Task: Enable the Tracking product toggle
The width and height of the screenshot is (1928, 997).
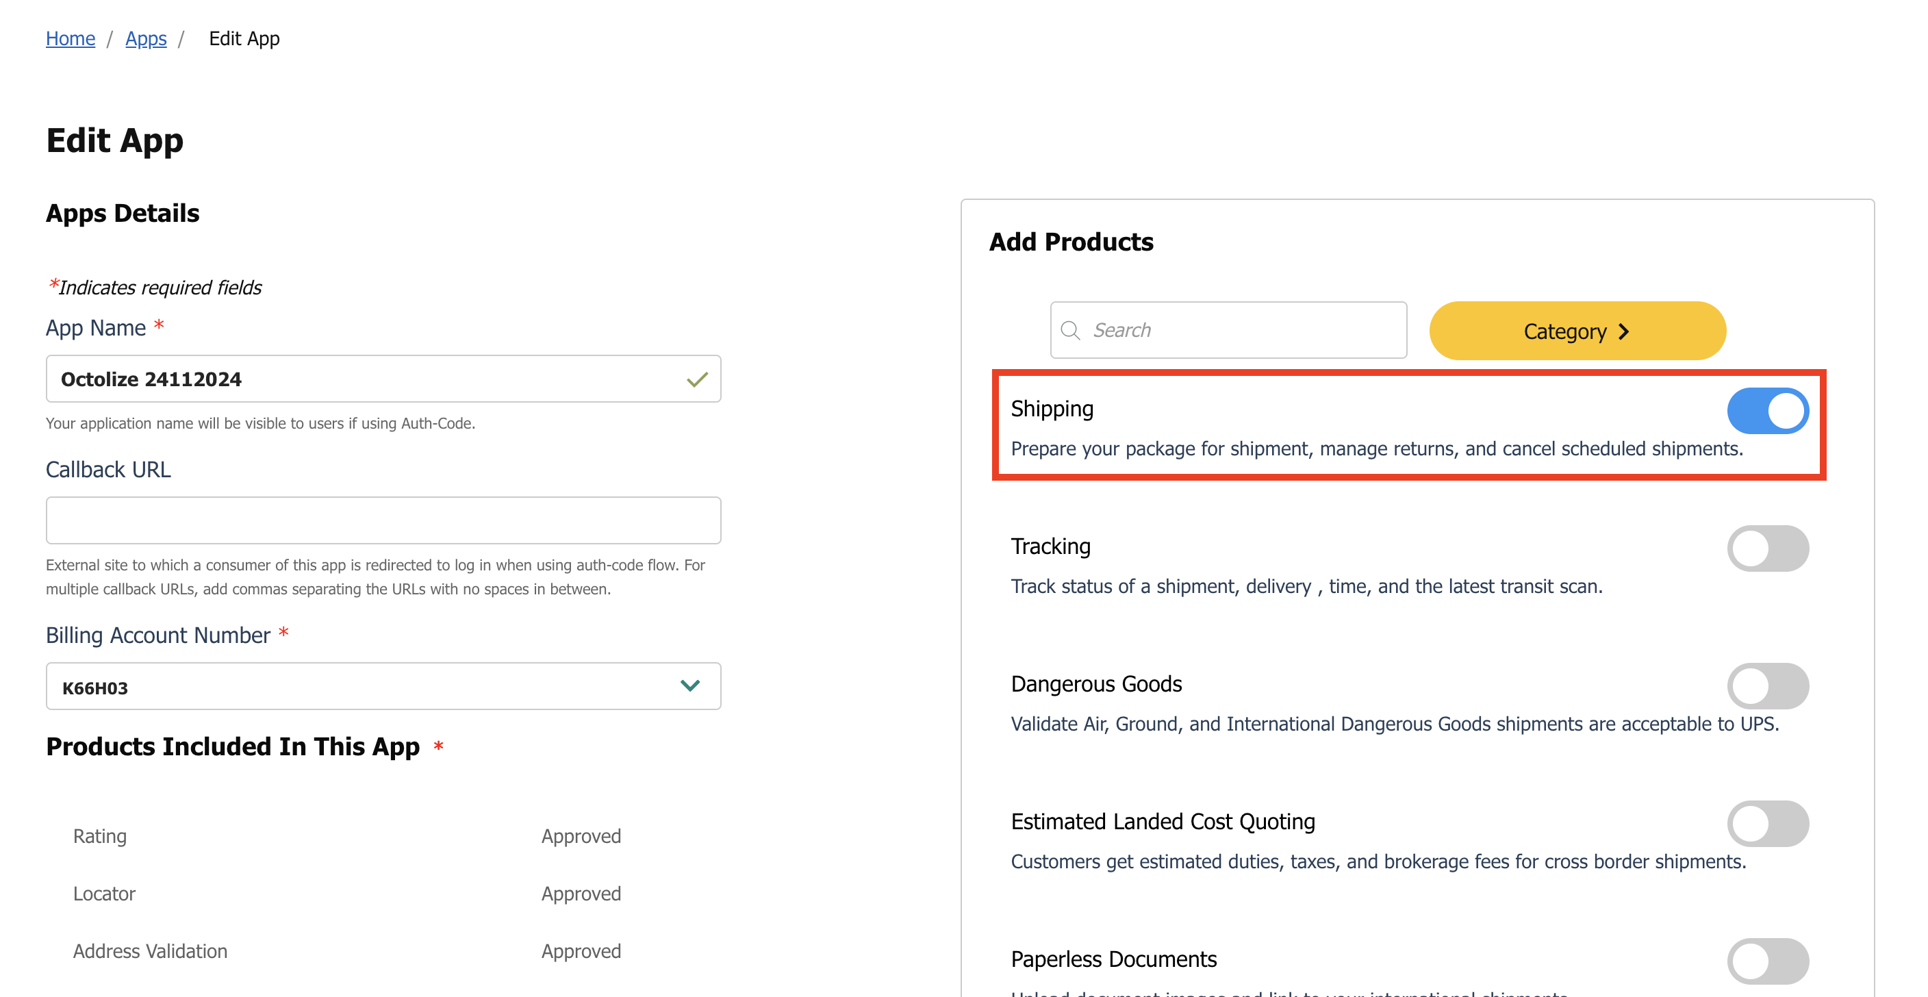Action: pyautogui.click(x=1767, y=548)
